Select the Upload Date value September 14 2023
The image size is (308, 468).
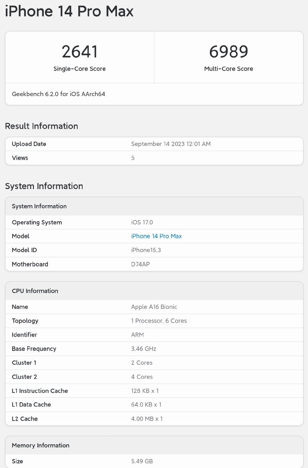click(171, 144)
